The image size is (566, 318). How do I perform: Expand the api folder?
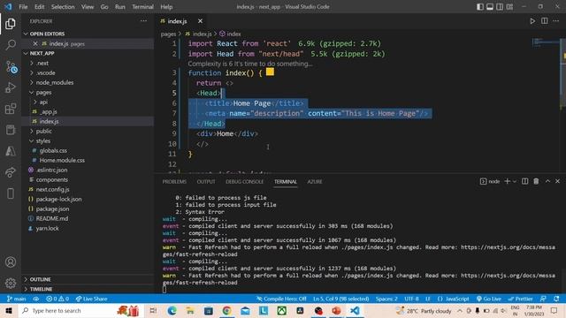[43, 102]
